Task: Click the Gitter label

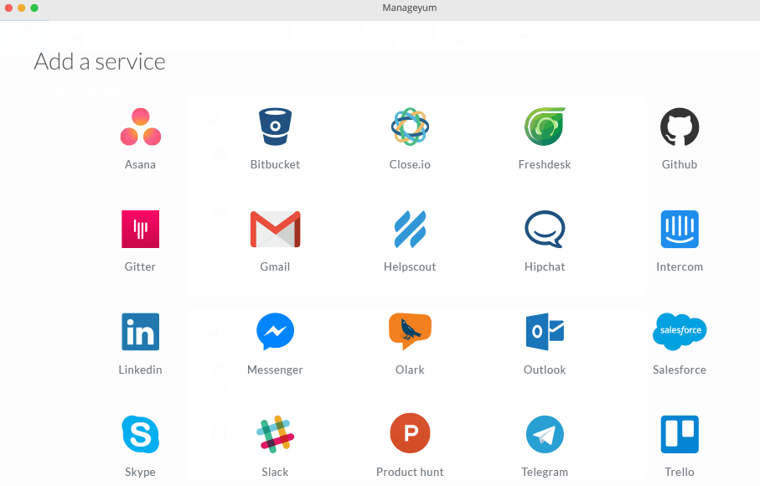Action: coord(140,267)
